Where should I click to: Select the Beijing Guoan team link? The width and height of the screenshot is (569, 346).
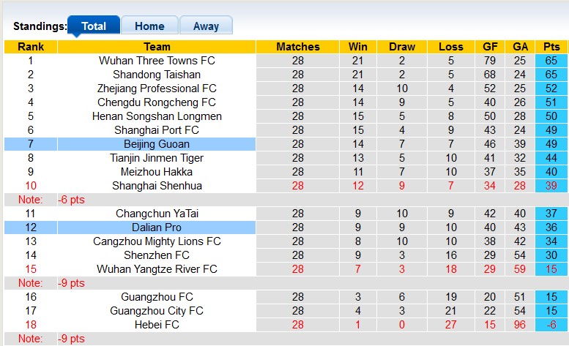click(x=157, y=144)
